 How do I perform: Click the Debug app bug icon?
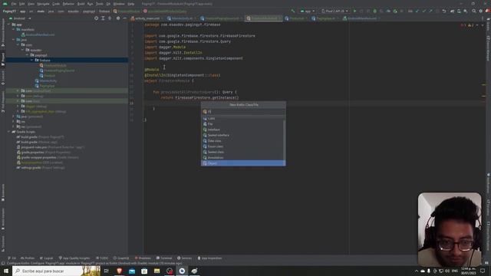click(375, 11)
